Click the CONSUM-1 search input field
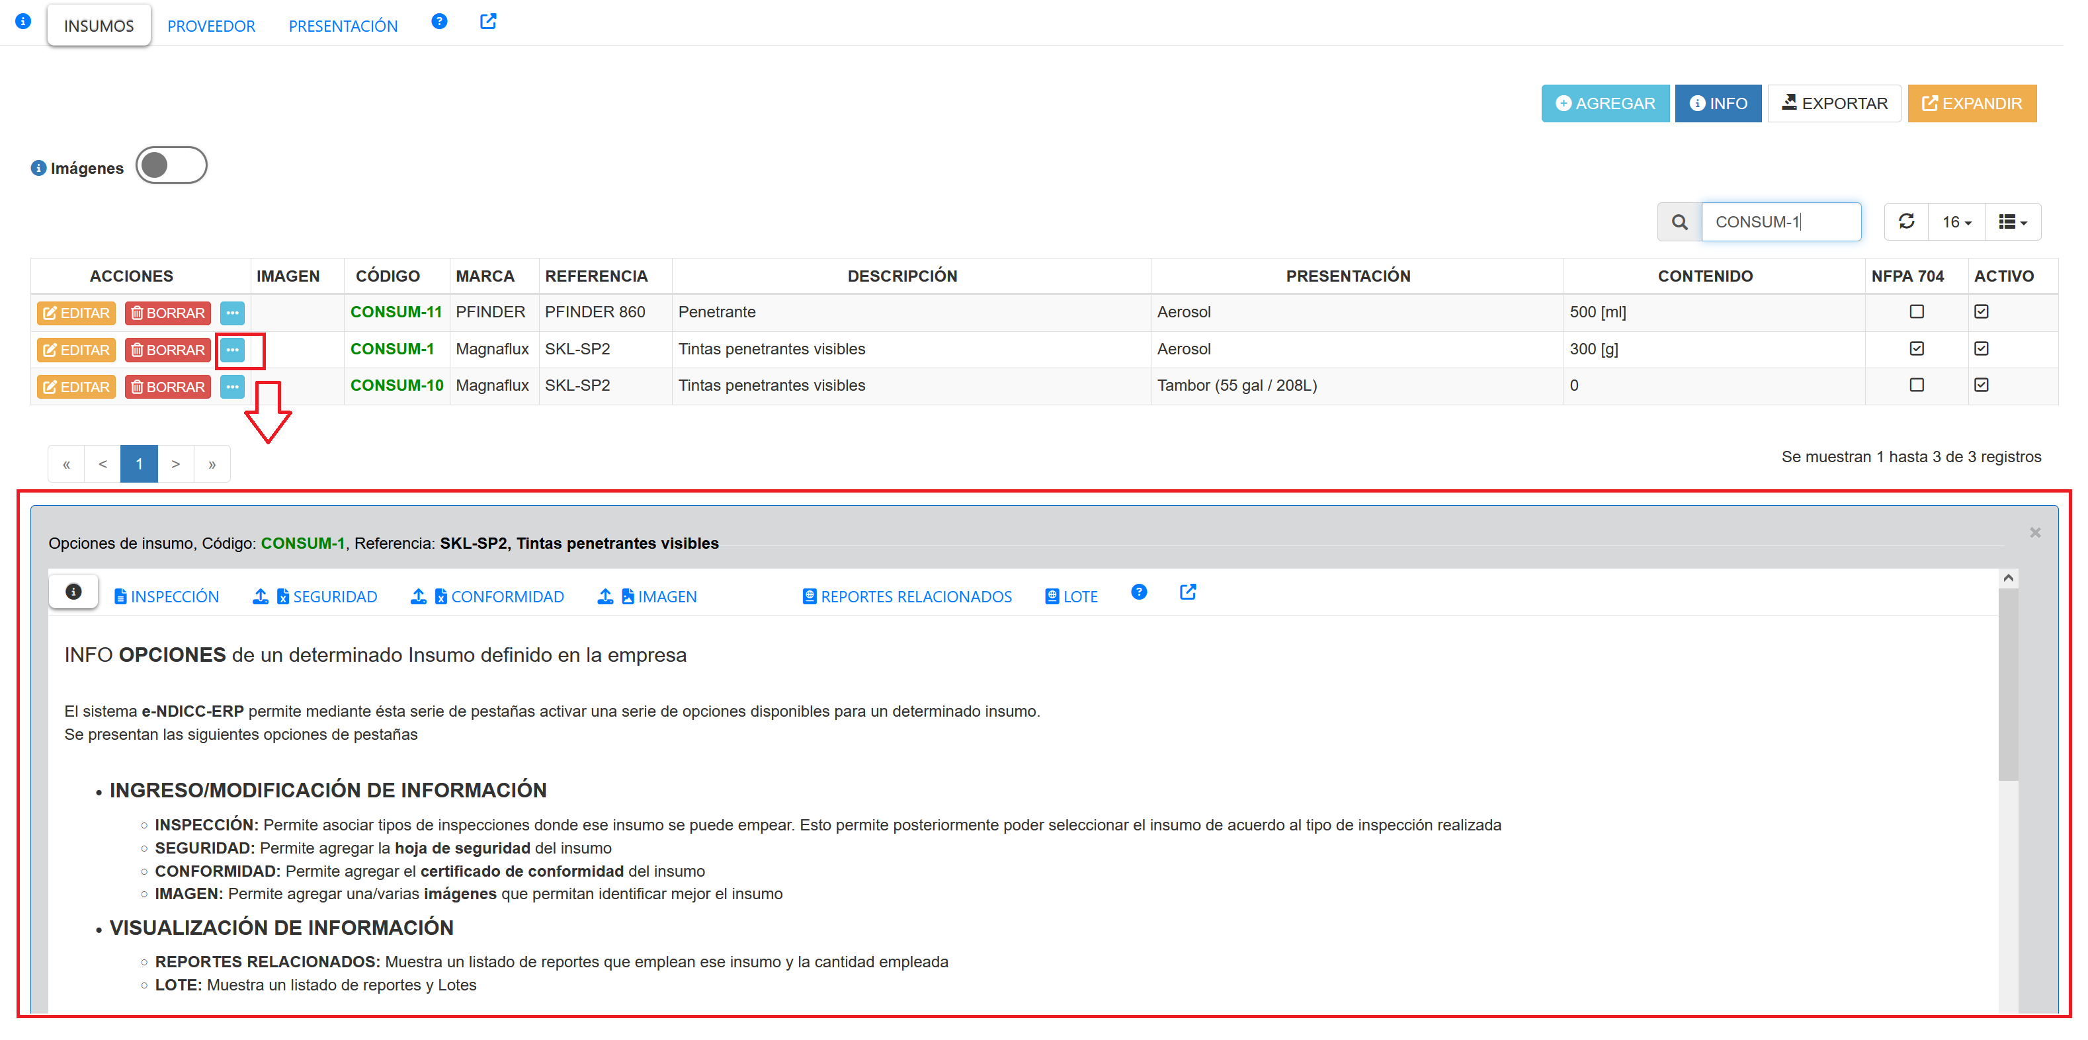Image resolution: width=2088 pixels, height=1040 pixels. 1781,222
